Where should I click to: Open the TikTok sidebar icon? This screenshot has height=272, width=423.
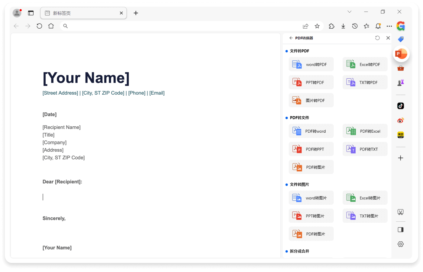click(401, 106)
